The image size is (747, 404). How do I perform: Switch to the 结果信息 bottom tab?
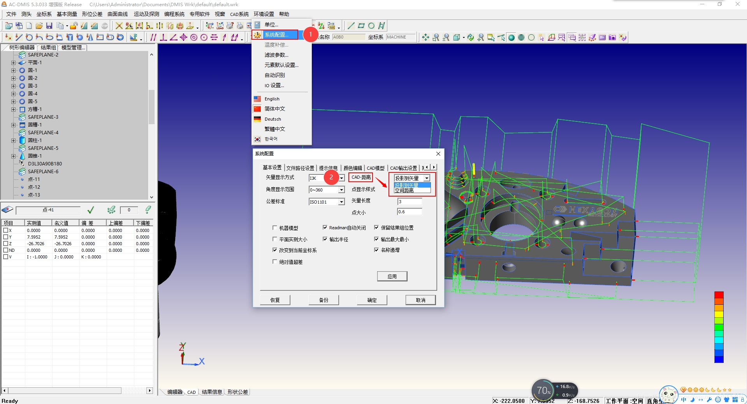(x=212, y=392)
